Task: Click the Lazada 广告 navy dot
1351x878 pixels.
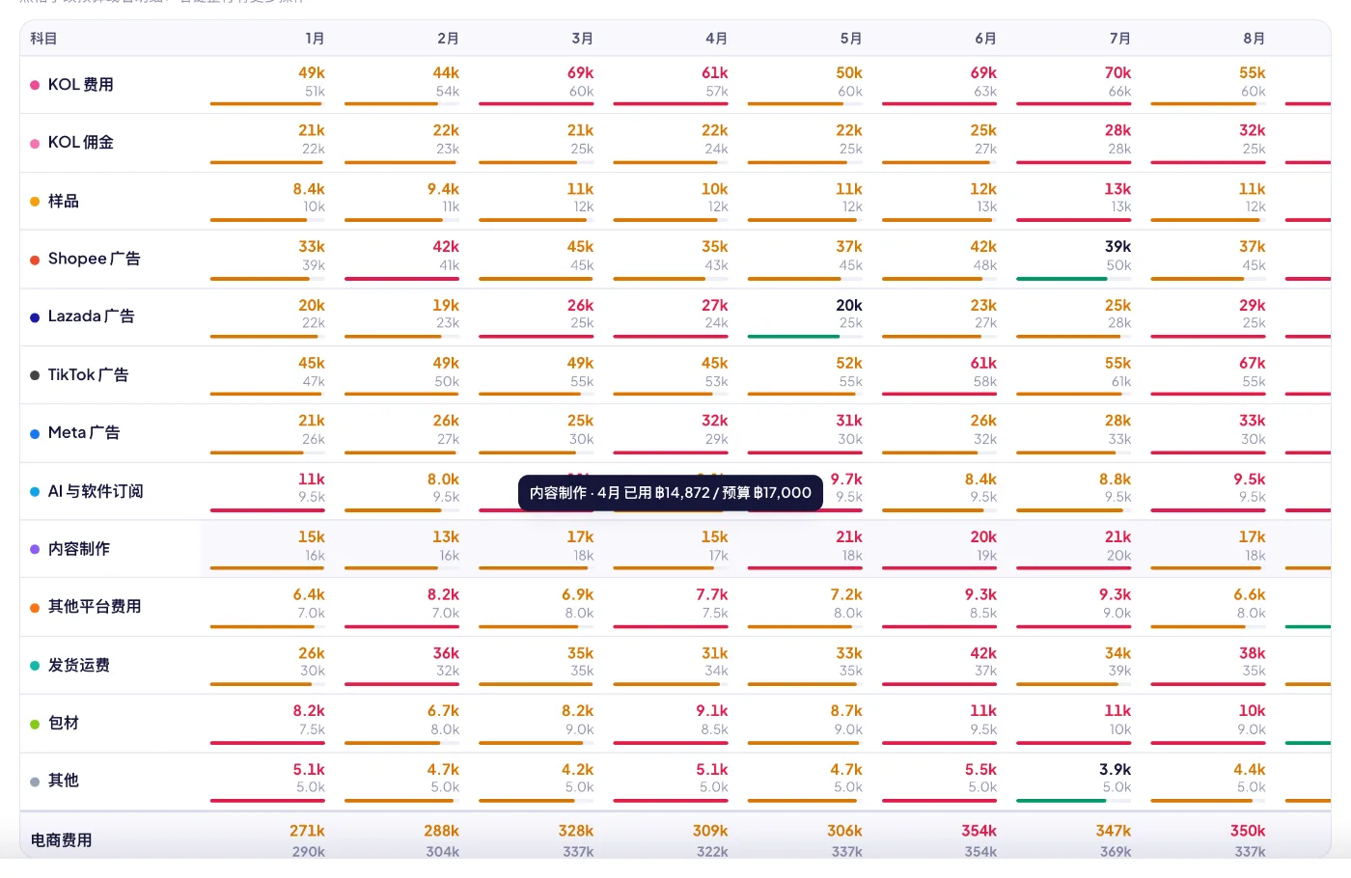Action: 35,317
